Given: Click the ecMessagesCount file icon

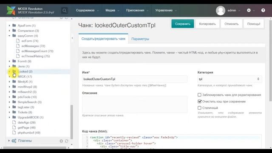Looking at the screenshot, I should coord(18,51).
